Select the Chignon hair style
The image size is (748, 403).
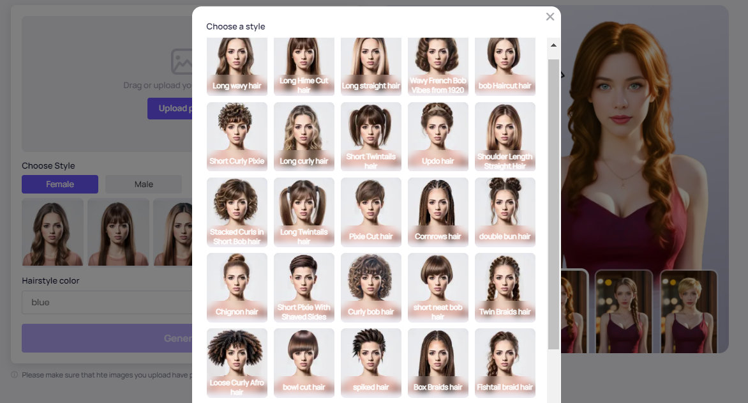(237, 287)
